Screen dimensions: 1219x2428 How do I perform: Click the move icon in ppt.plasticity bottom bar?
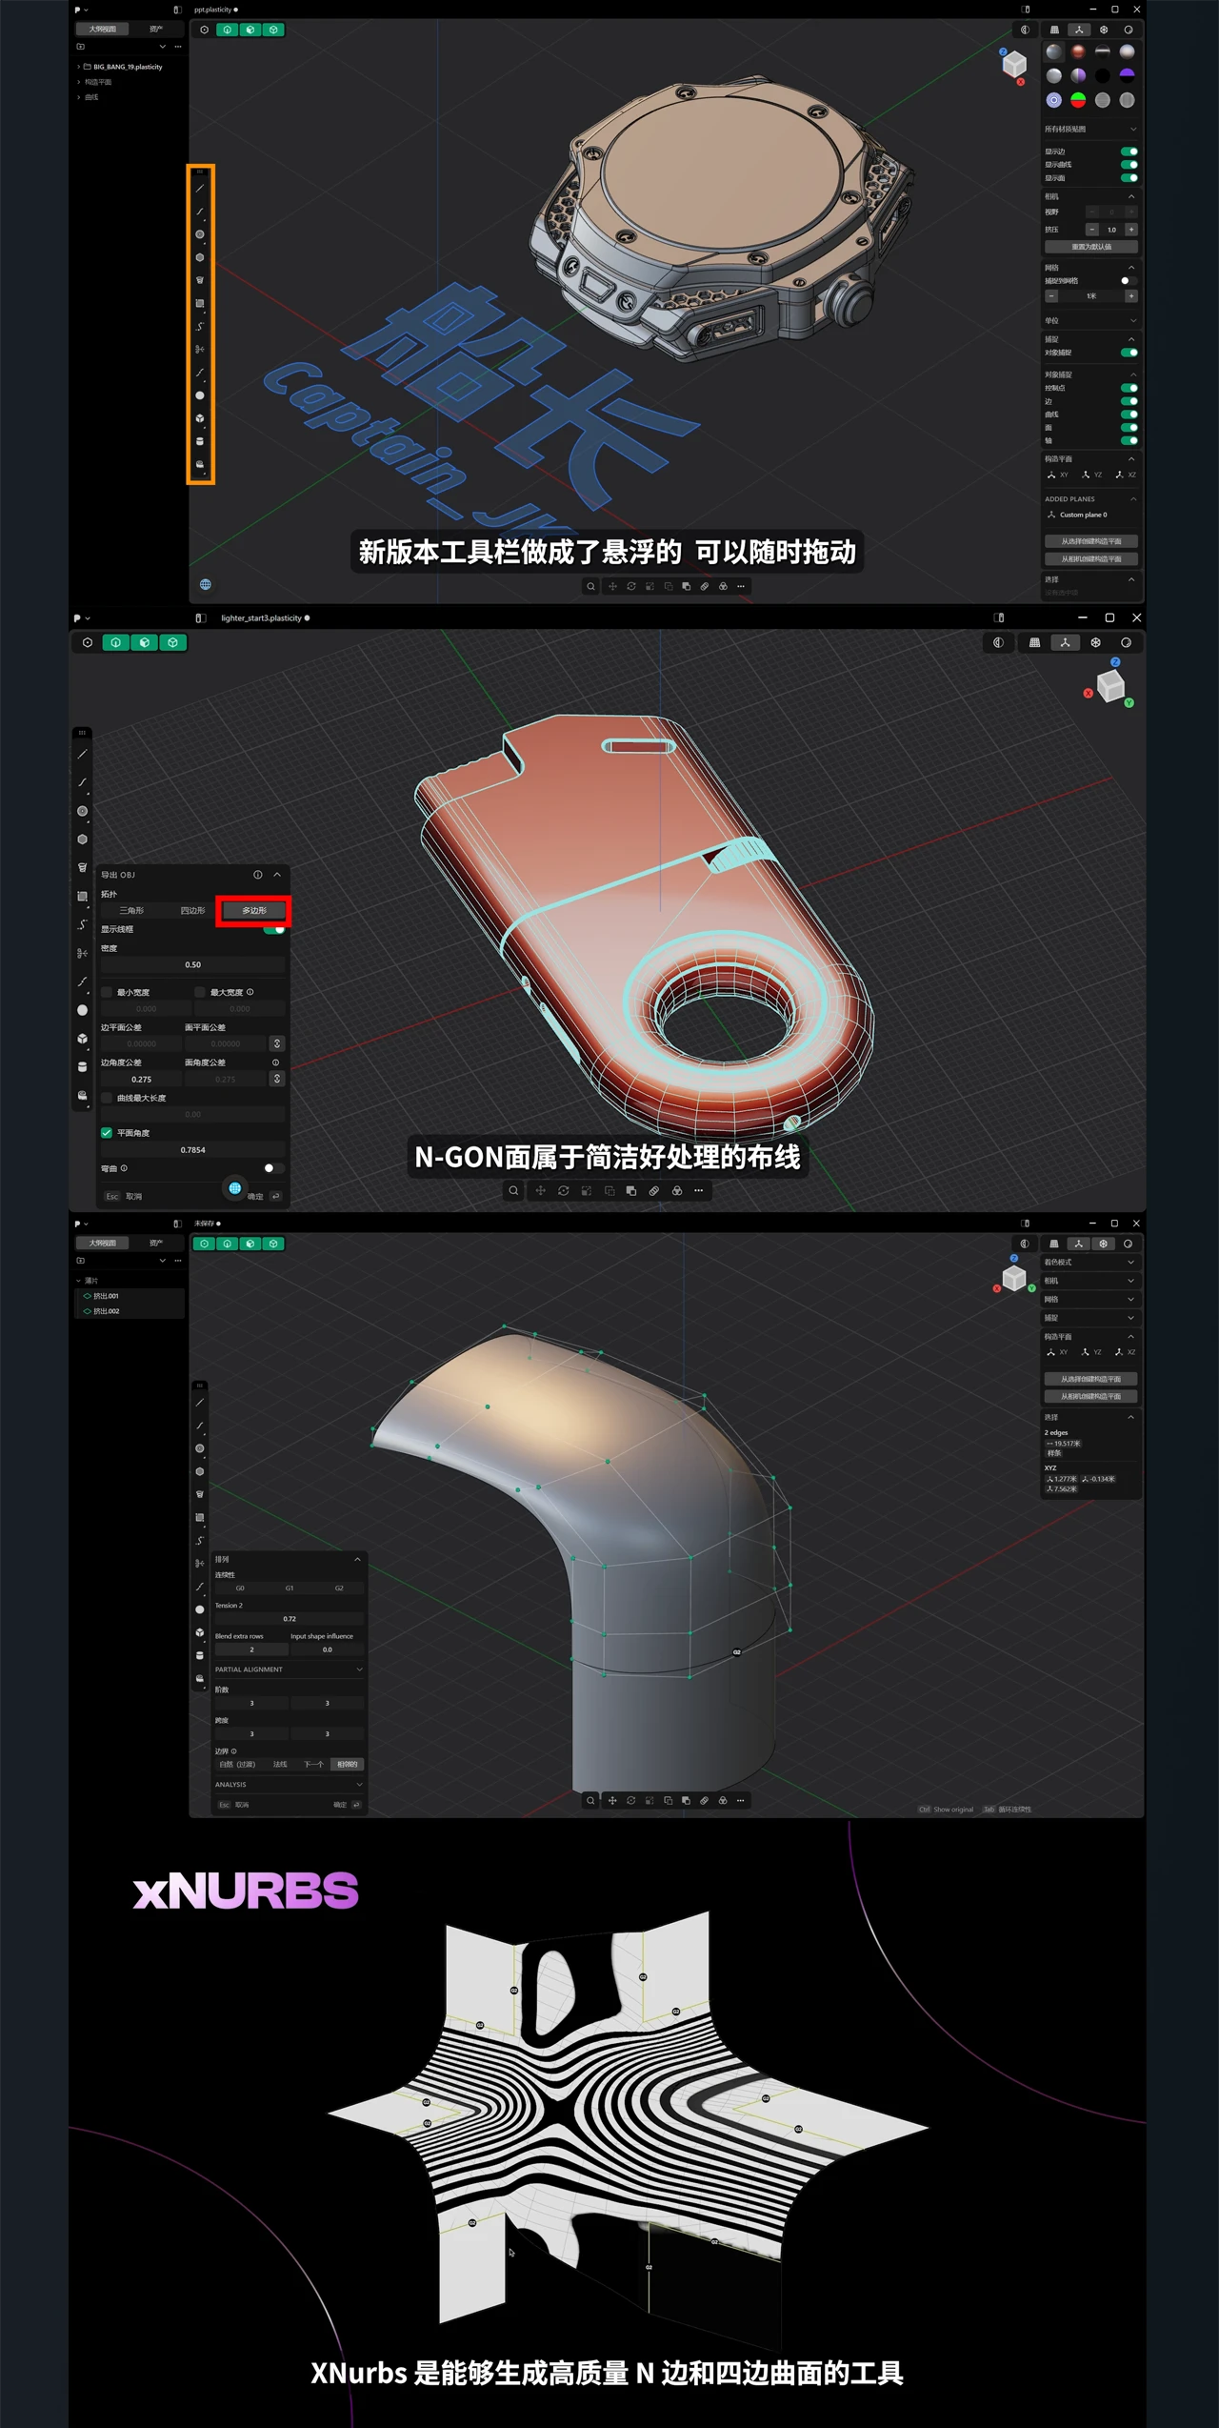[612, 586]
